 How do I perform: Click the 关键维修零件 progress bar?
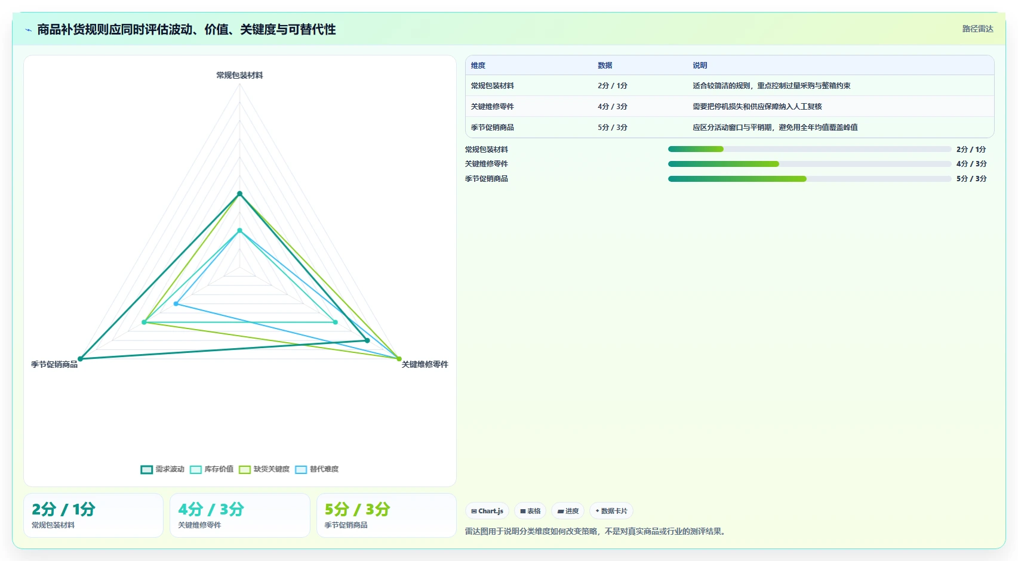[810, 164]
